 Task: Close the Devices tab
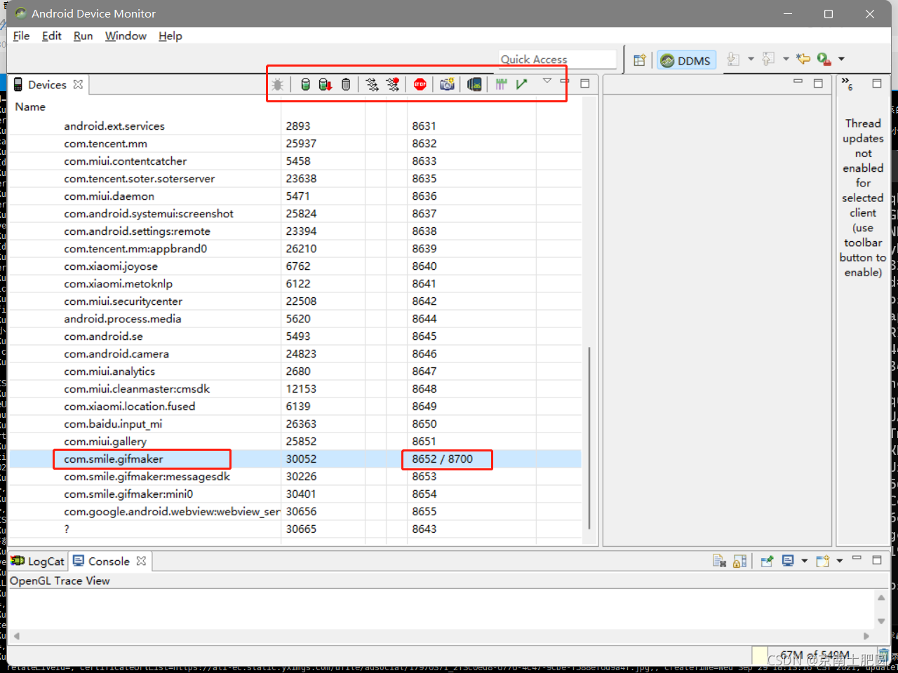(78, 84)
